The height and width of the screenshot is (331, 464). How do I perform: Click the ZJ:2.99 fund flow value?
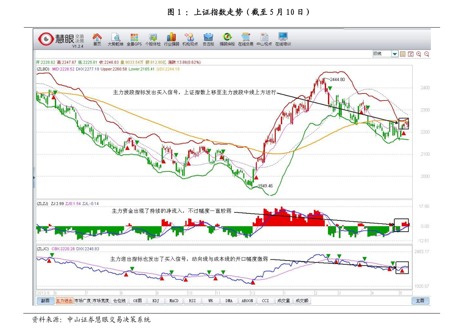57,204
